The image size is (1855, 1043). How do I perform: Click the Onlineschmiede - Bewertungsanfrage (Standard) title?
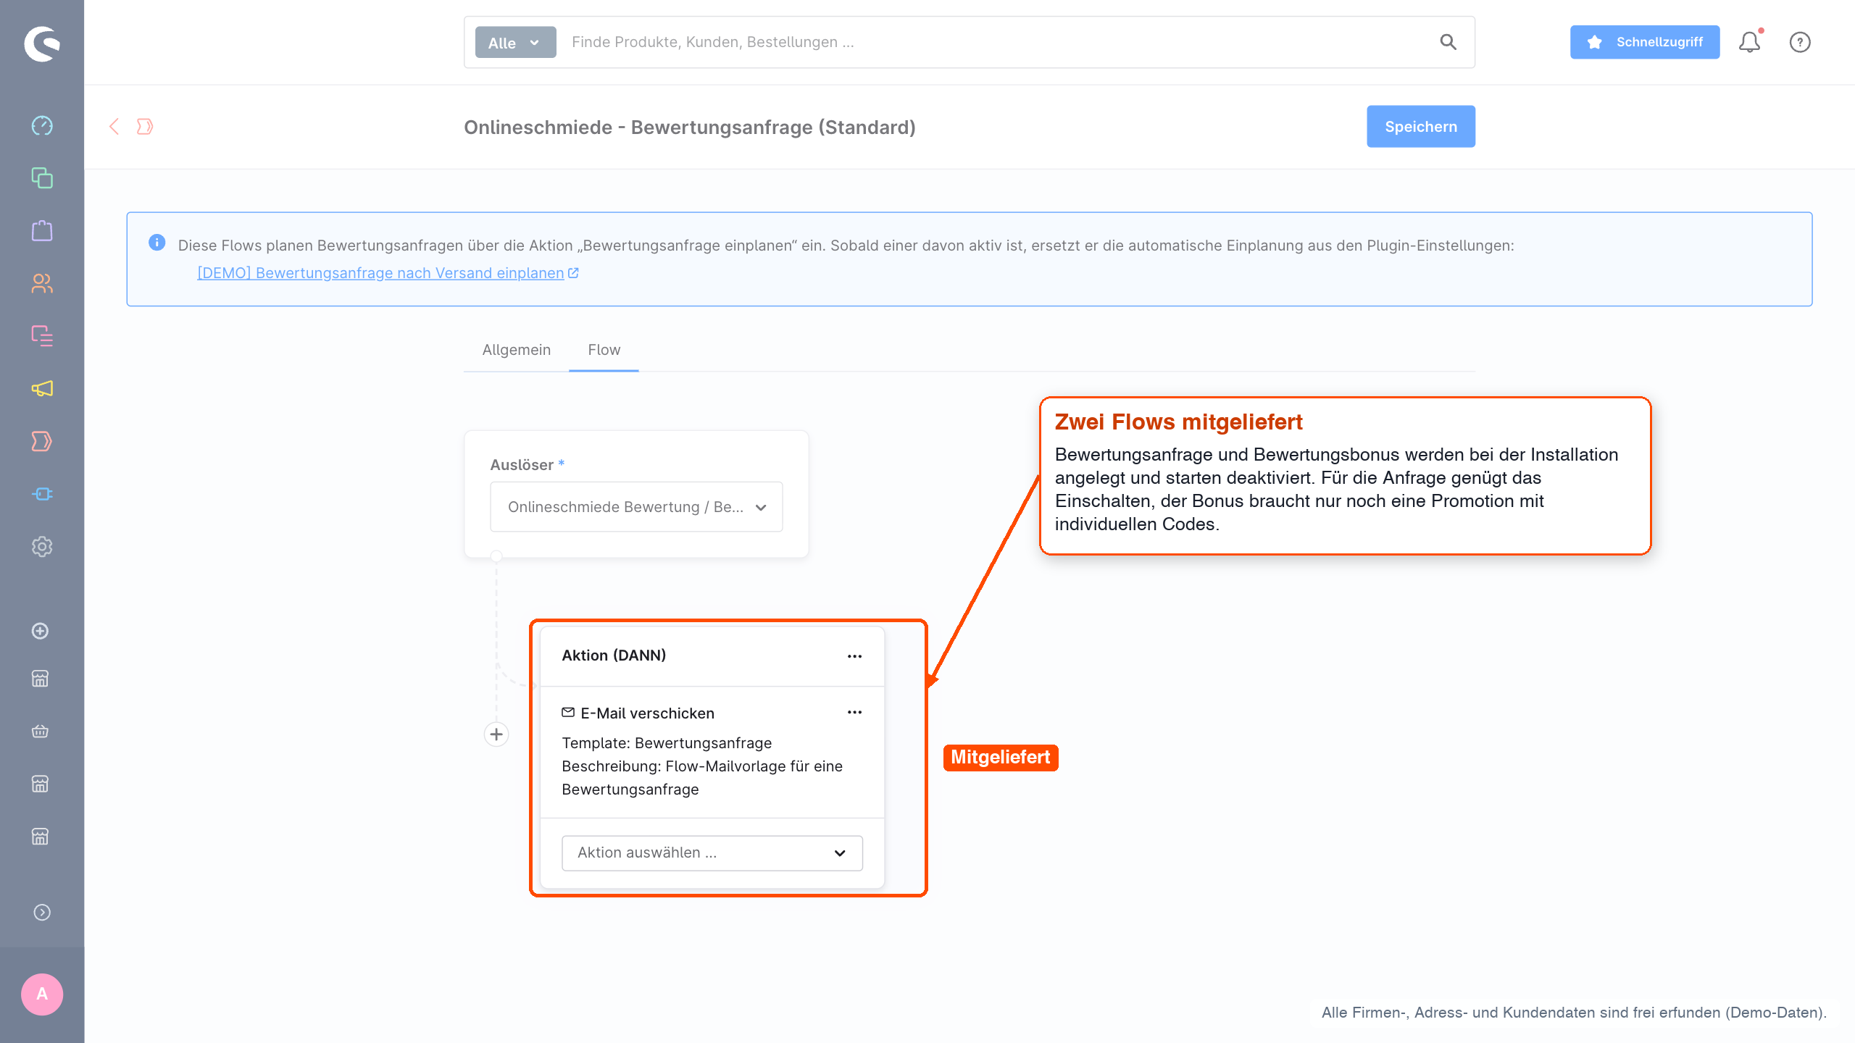coord(689,127)
